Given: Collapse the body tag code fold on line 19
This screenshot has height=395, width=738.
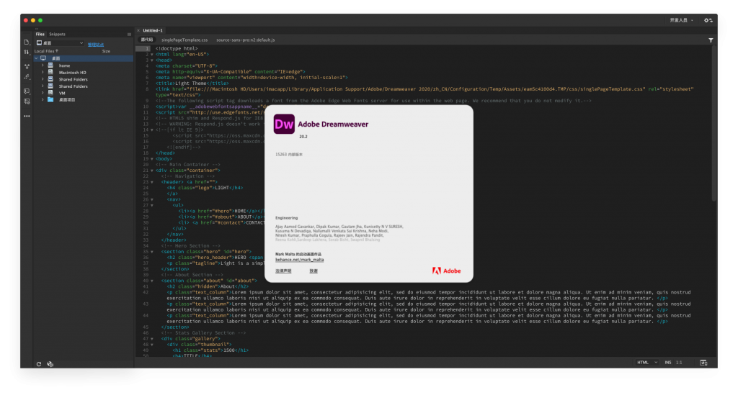Looking at the screenshot, I should [151, 159].
